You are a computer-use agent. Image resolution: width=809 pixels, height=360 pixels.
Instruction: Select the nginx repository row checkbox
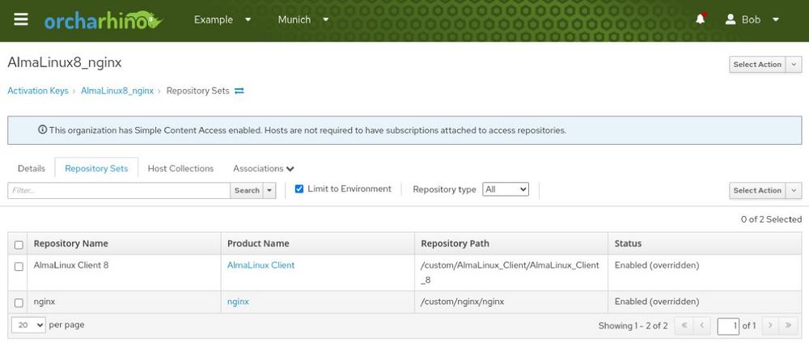[19, 303]
